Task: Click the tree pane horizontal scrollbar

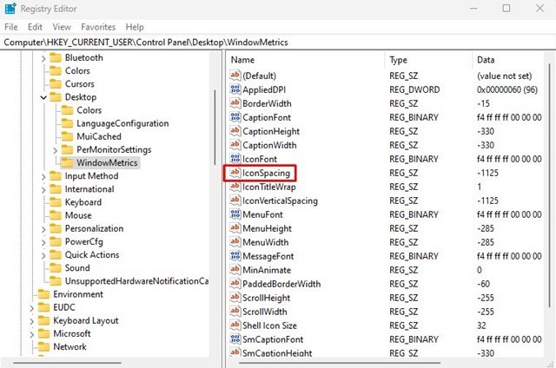Action: click(x=67, y=363)
